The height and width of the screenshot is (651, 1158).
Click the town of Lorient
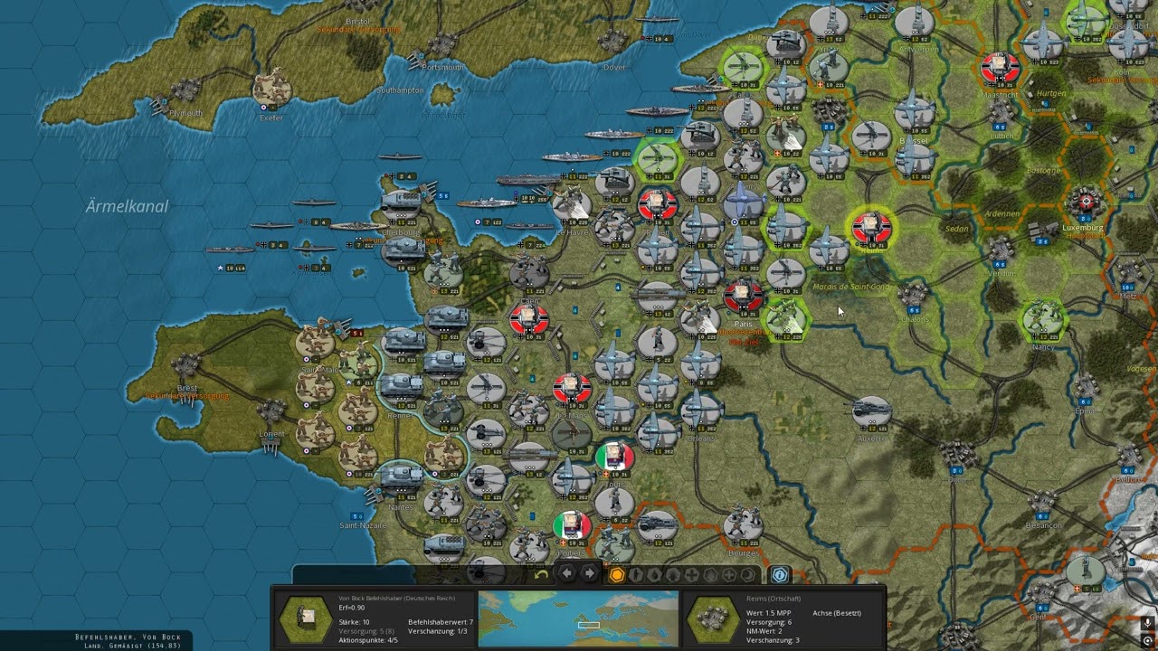[271, 413]
